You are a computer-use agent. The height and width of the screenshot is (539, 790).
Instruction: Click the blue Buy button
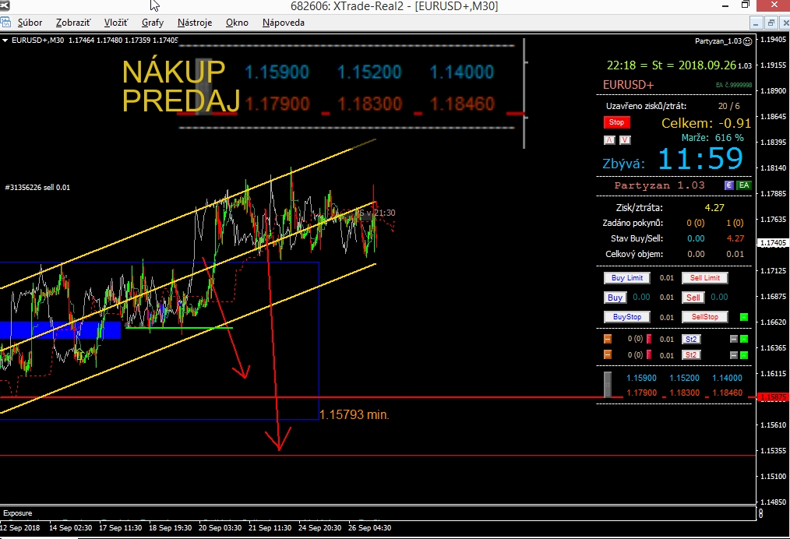(615, 298)
